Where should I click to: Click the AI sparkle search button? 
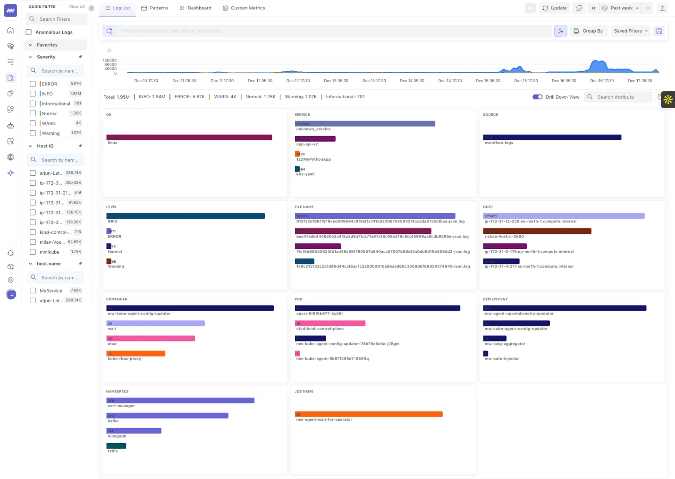point(561,31)
